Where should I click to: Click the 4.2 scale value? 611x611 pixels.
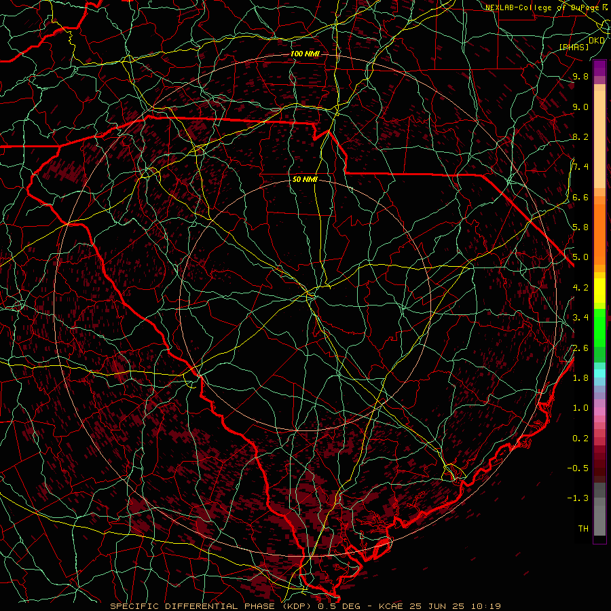pyautogui.click(x=580, y=288)
